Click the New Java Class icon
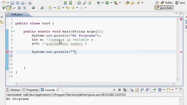 click(90, 3)
